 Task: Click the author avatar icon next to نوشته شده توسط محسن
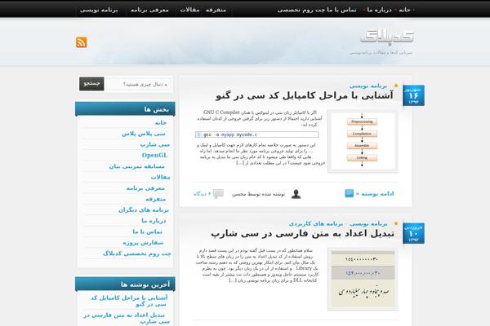(296, 194)
